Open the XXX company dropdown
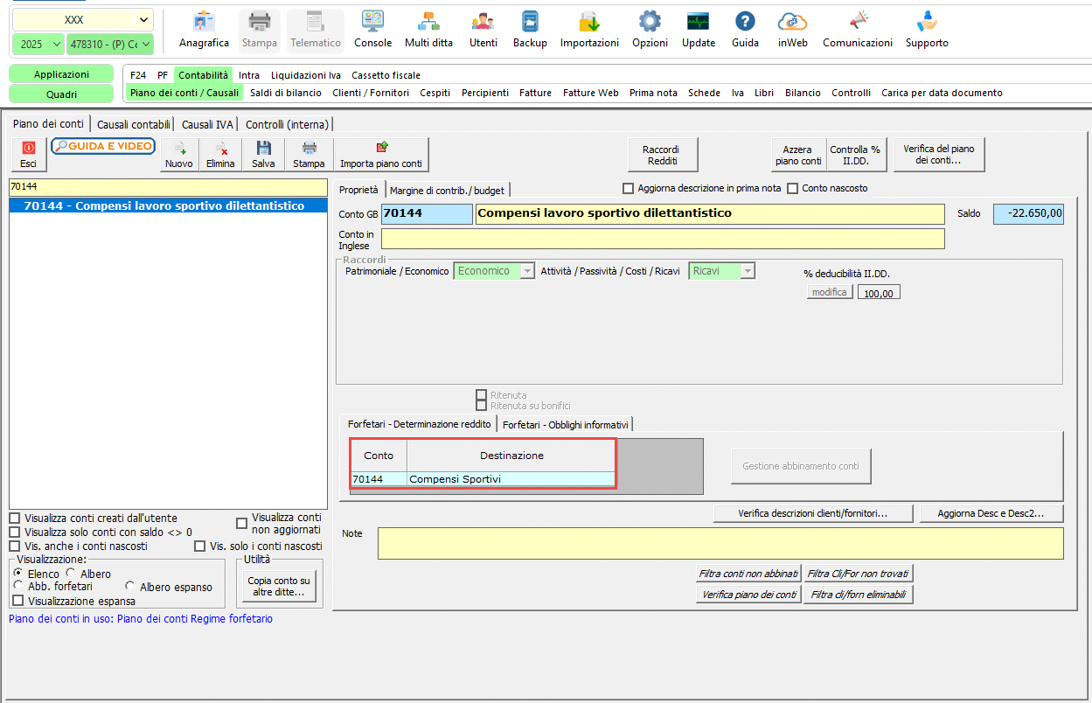Screen dimensions: 1092x703 tap(82, 20)
